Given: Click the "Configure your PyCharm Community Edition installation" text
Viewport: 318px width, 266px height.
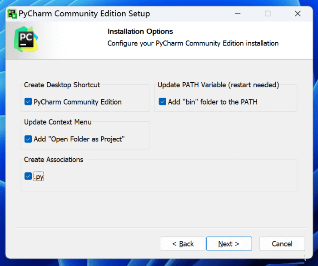Looking at the screenshot, I should [193, 44].
